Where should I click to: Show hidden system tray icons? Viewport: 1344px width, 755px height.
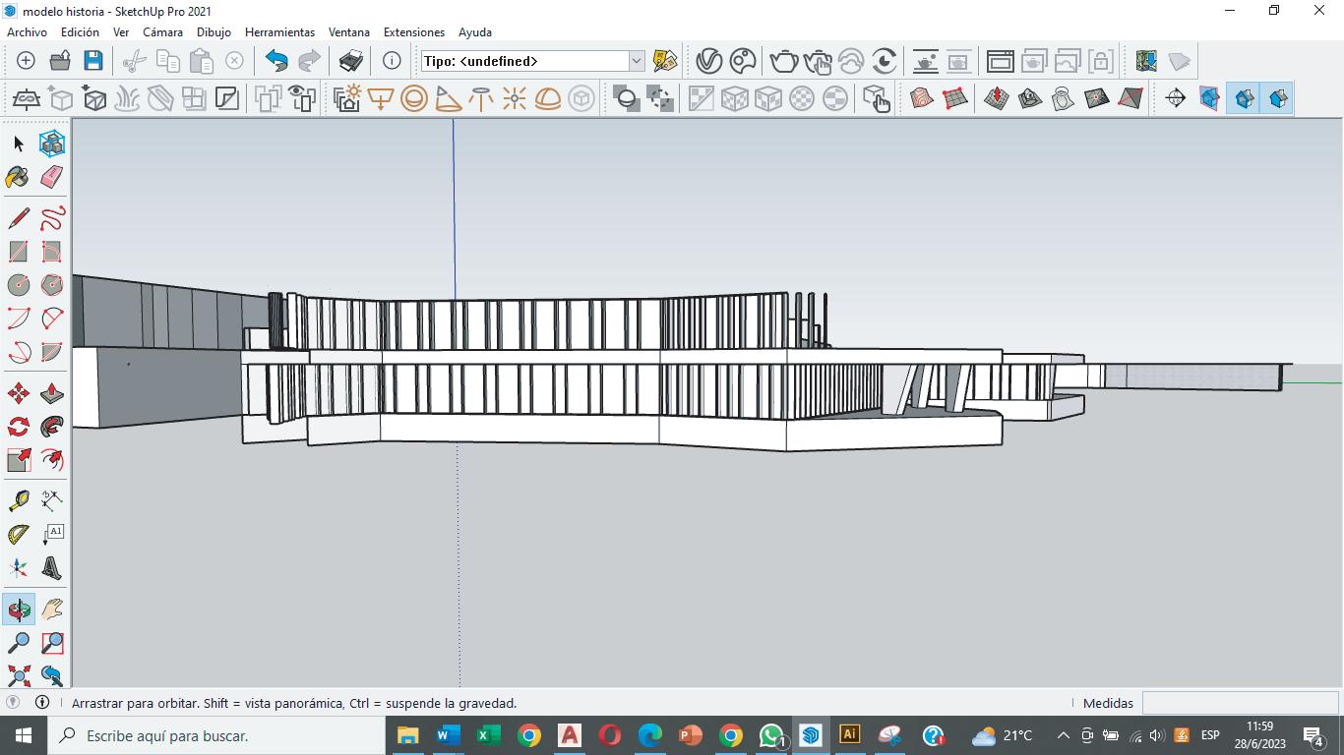coord(1063,735)
